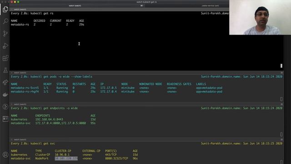The height and width of the screenshot is (164, 291).
Task: Click the port value '443/TCP'
Action: point(111,155)
